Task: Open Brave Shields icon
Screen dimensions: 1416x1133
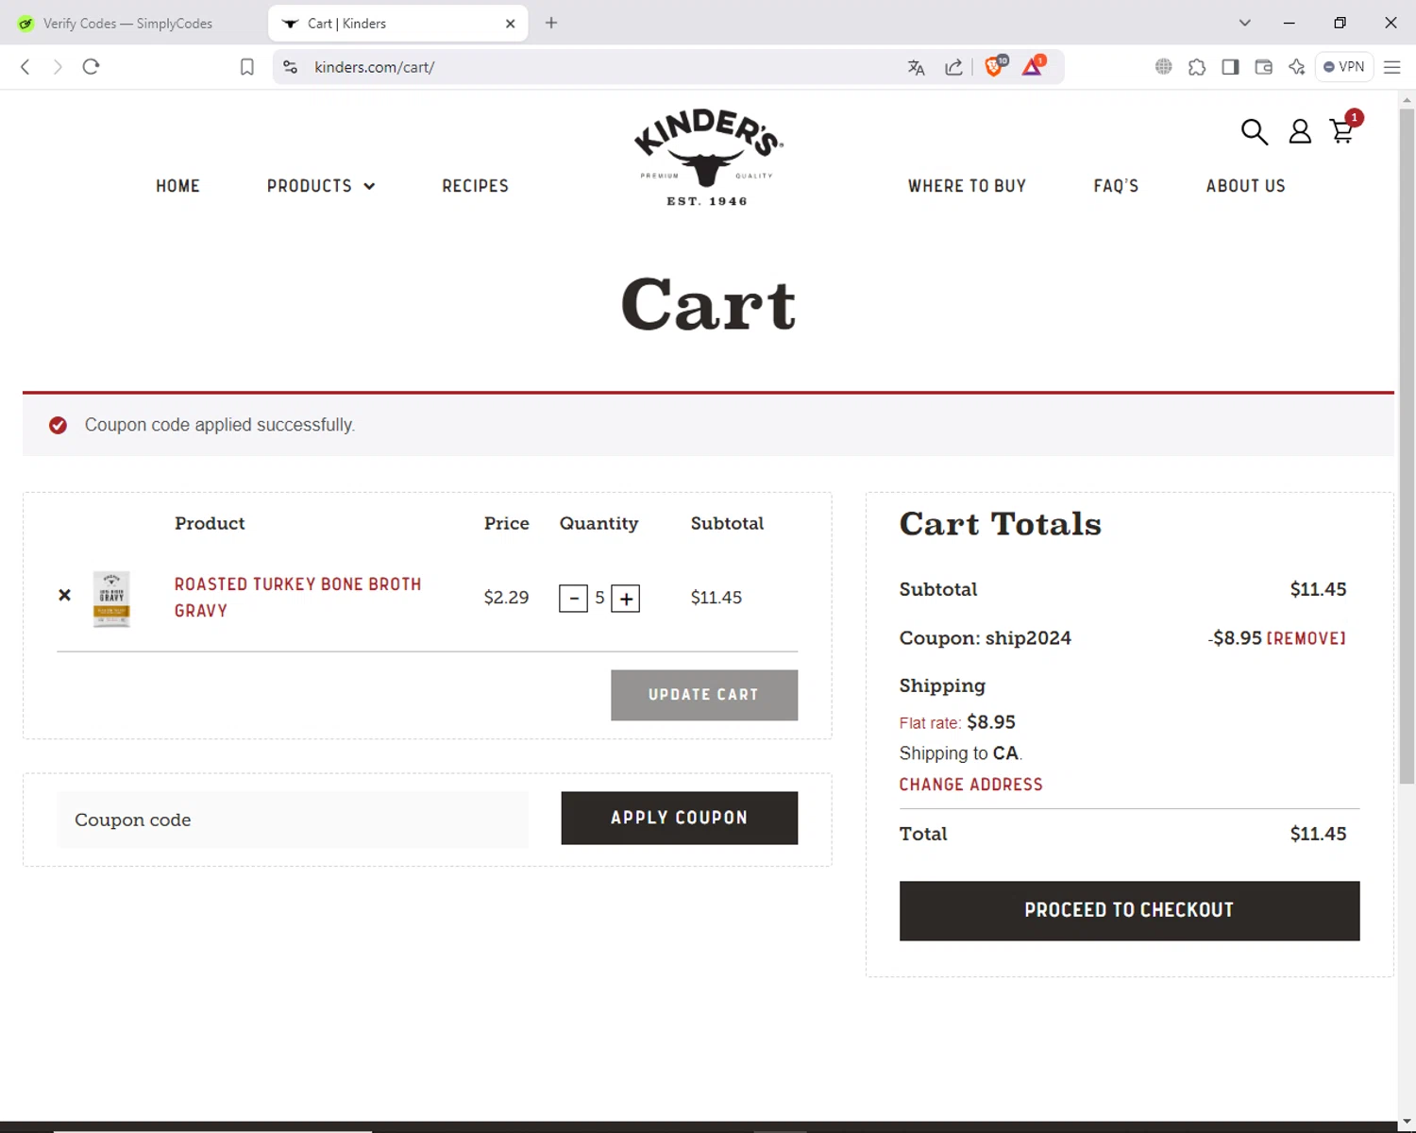Action: (995, 66)
